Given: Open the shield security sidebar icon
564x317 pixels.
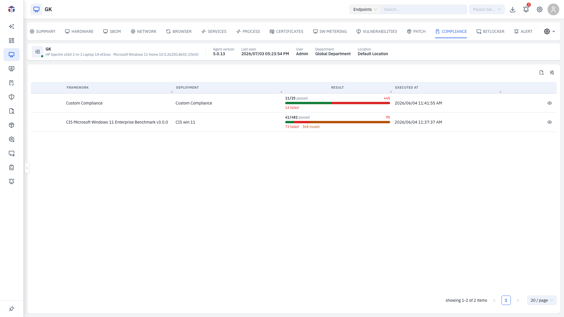Looking at the screenshot, I should click(x=11, y=97).
